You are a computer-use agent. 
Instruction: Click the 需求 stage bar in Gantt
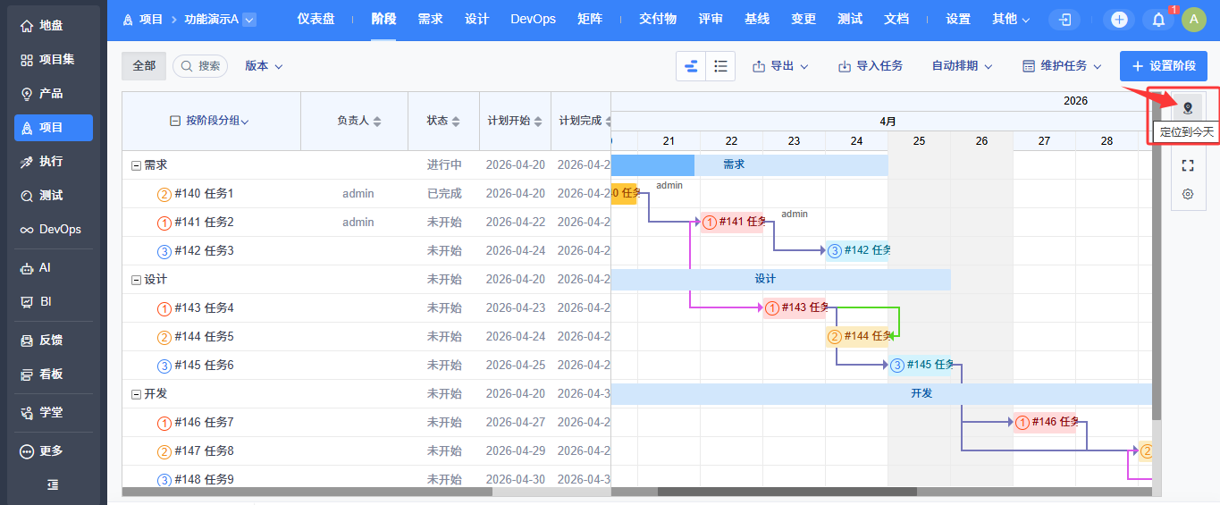[749, 165]
